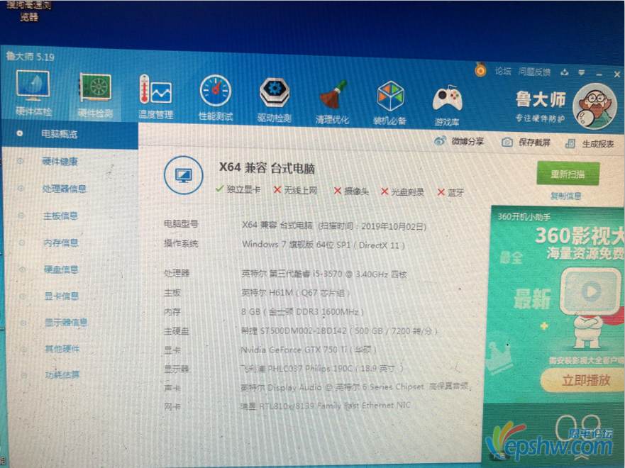Viewport: 625px width, 468px height.
Task: Minimize the 鲁大师 window
Action: pyautogui.click(x=599, y=74)
